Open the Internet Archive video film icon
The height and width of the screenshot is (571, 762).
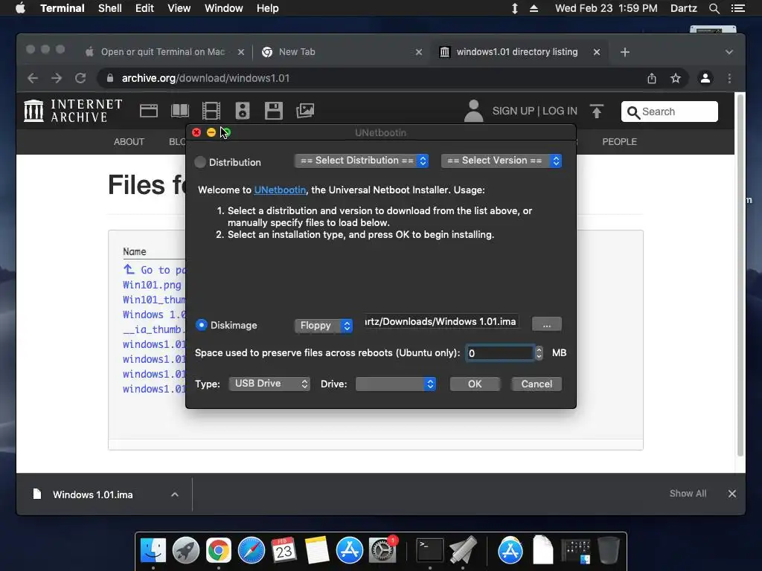(211, 111)
